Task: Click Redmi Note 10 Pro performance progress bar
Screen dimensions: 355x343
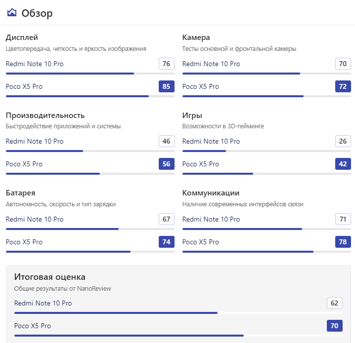Action: point(90,151)
